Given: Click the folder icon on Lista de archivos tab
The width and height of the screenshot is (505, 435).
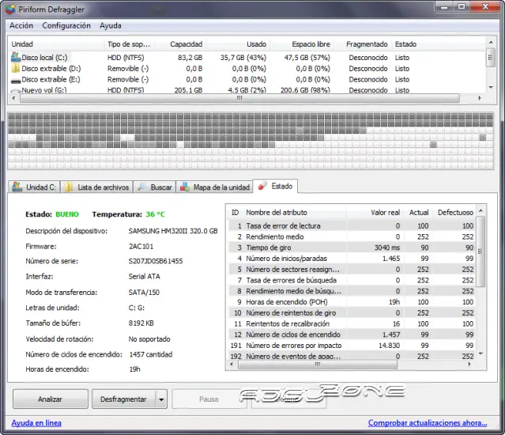Looking at the screenshot, I should 69,187.
